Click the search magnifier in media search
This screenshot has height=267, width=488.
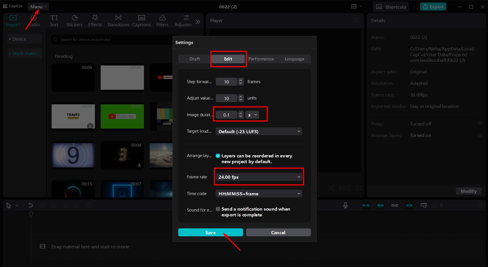(x=56, y=40)
